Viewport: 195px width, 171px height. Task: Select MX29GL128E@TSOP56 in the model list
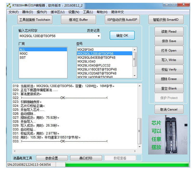(105, 54)
